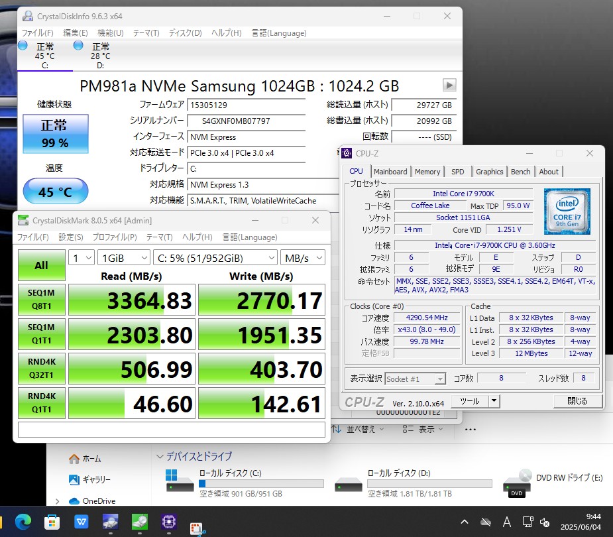Switch to CrystalDiskMark taskbar icon
Viewport: 613px width, 537px height.
pos(140,522)
